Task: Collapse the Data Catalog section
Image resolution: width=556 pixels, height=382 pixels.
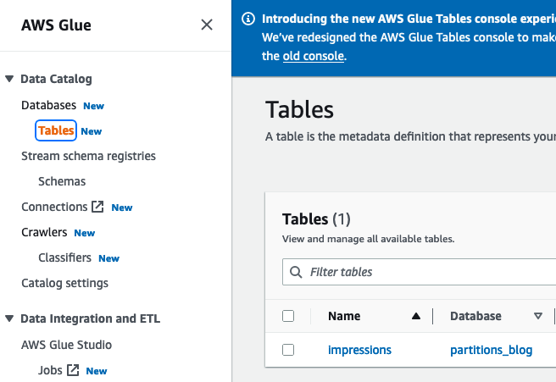Action: [x=9, y=79]
